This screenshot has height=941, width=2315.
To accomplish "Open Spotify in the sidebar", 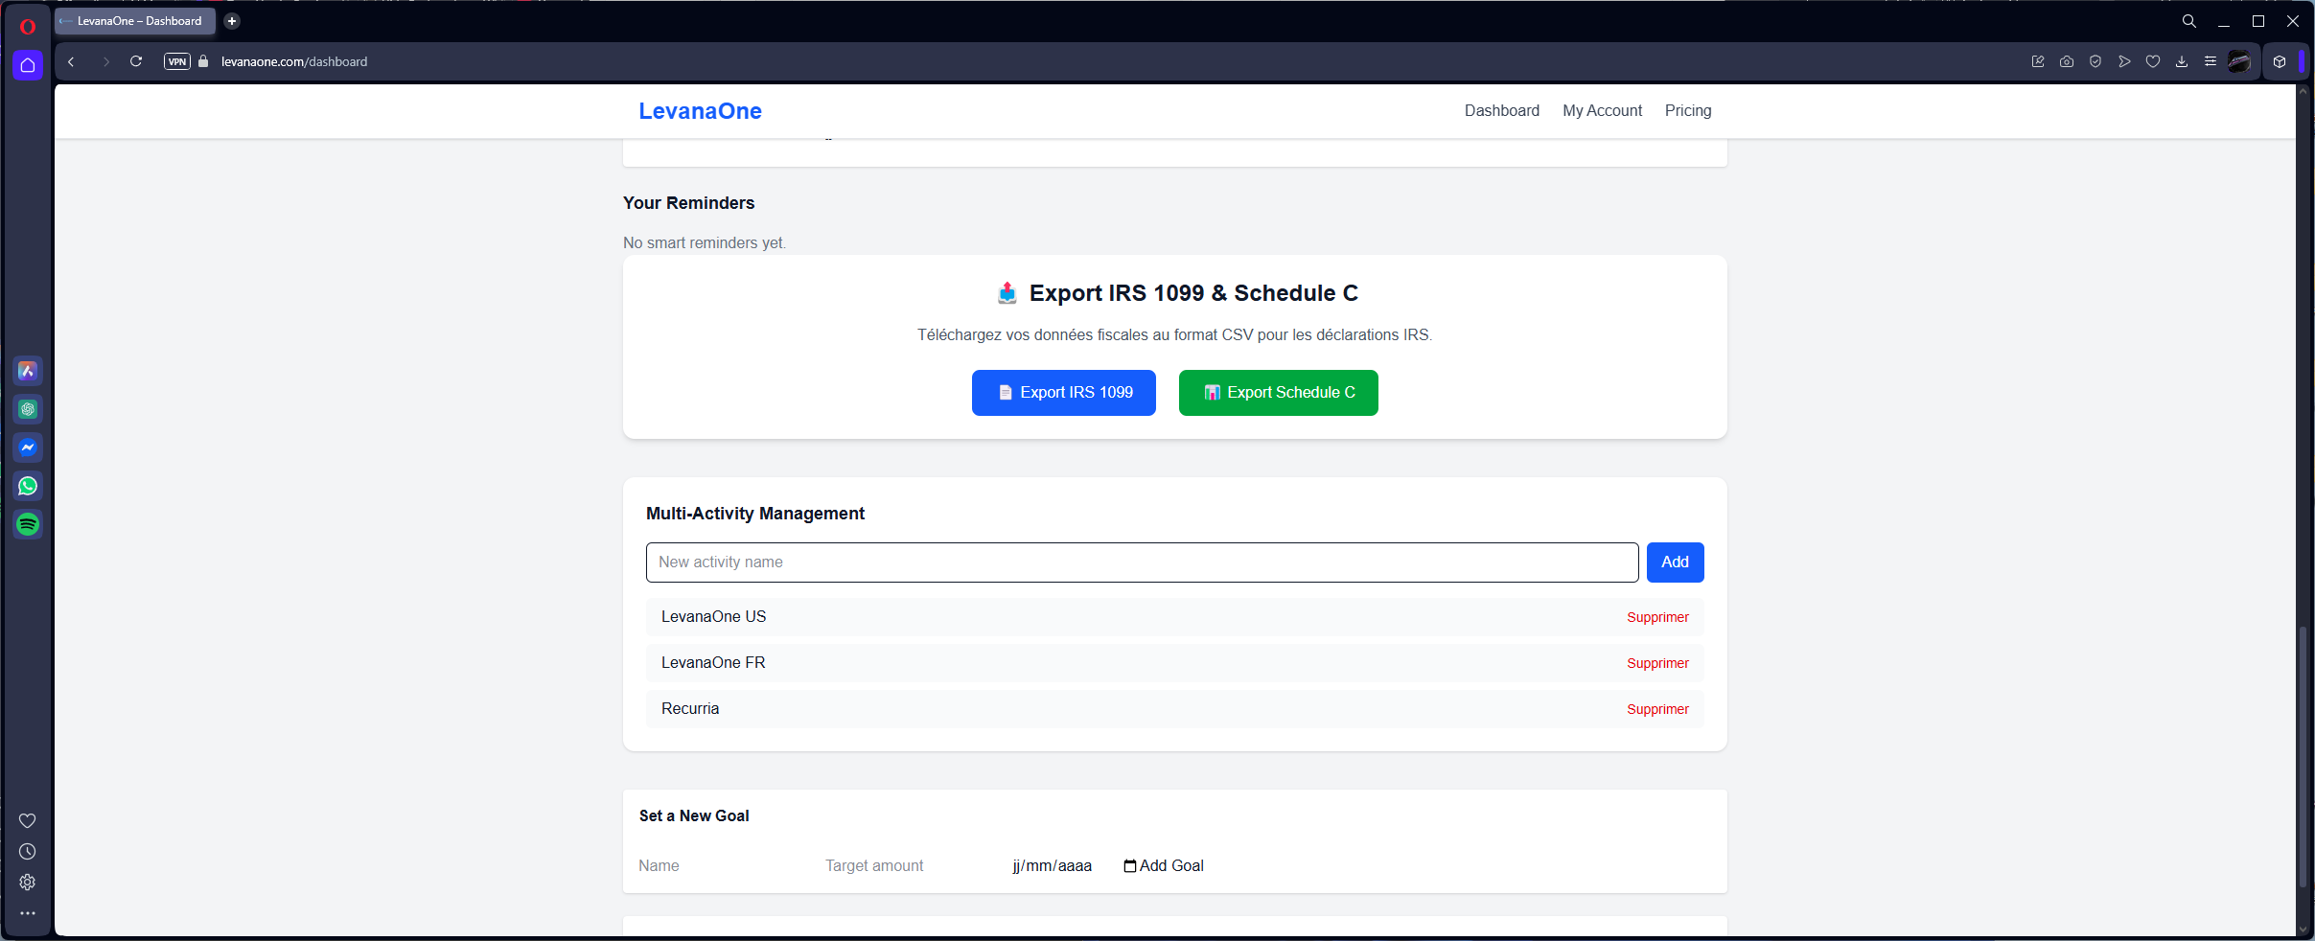I will (x=28, y=524).
